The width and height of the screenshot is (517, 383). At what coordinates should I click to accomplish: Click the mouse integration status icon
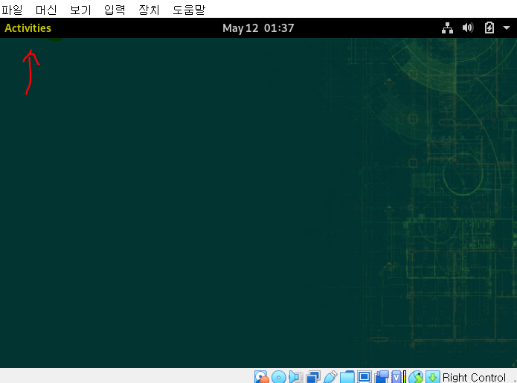coord(416,377)
